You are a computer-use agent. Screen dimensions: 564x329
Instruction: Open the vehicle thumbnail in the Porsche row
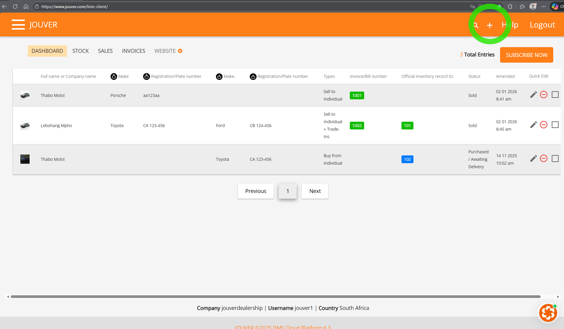tap(25, 95)
